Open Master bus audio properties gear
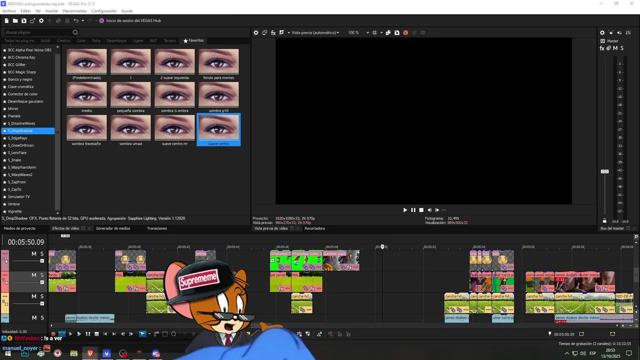This screenshot has width=640, height=360. tap(602, 32)
